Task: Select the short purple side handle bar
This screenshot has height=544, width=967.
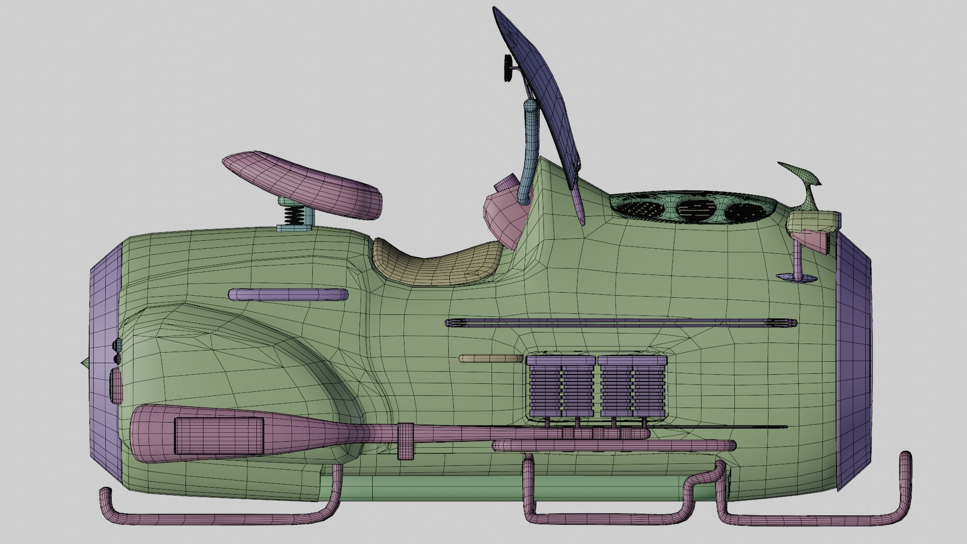Action: coord(289,295)
